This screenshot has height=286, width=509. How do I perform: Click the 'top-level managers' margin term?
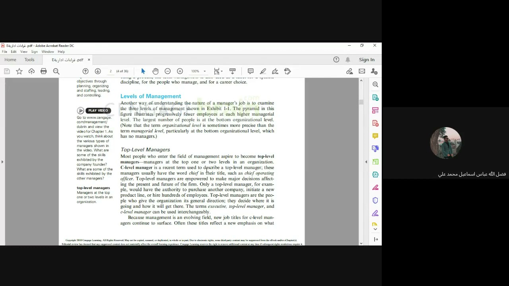click(x=93, y=188)
